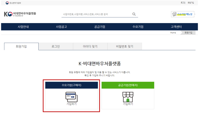Click the 중소벤처기업부 ministry logo
Screen dimensions: 199x114
click(x=13, y=3)
